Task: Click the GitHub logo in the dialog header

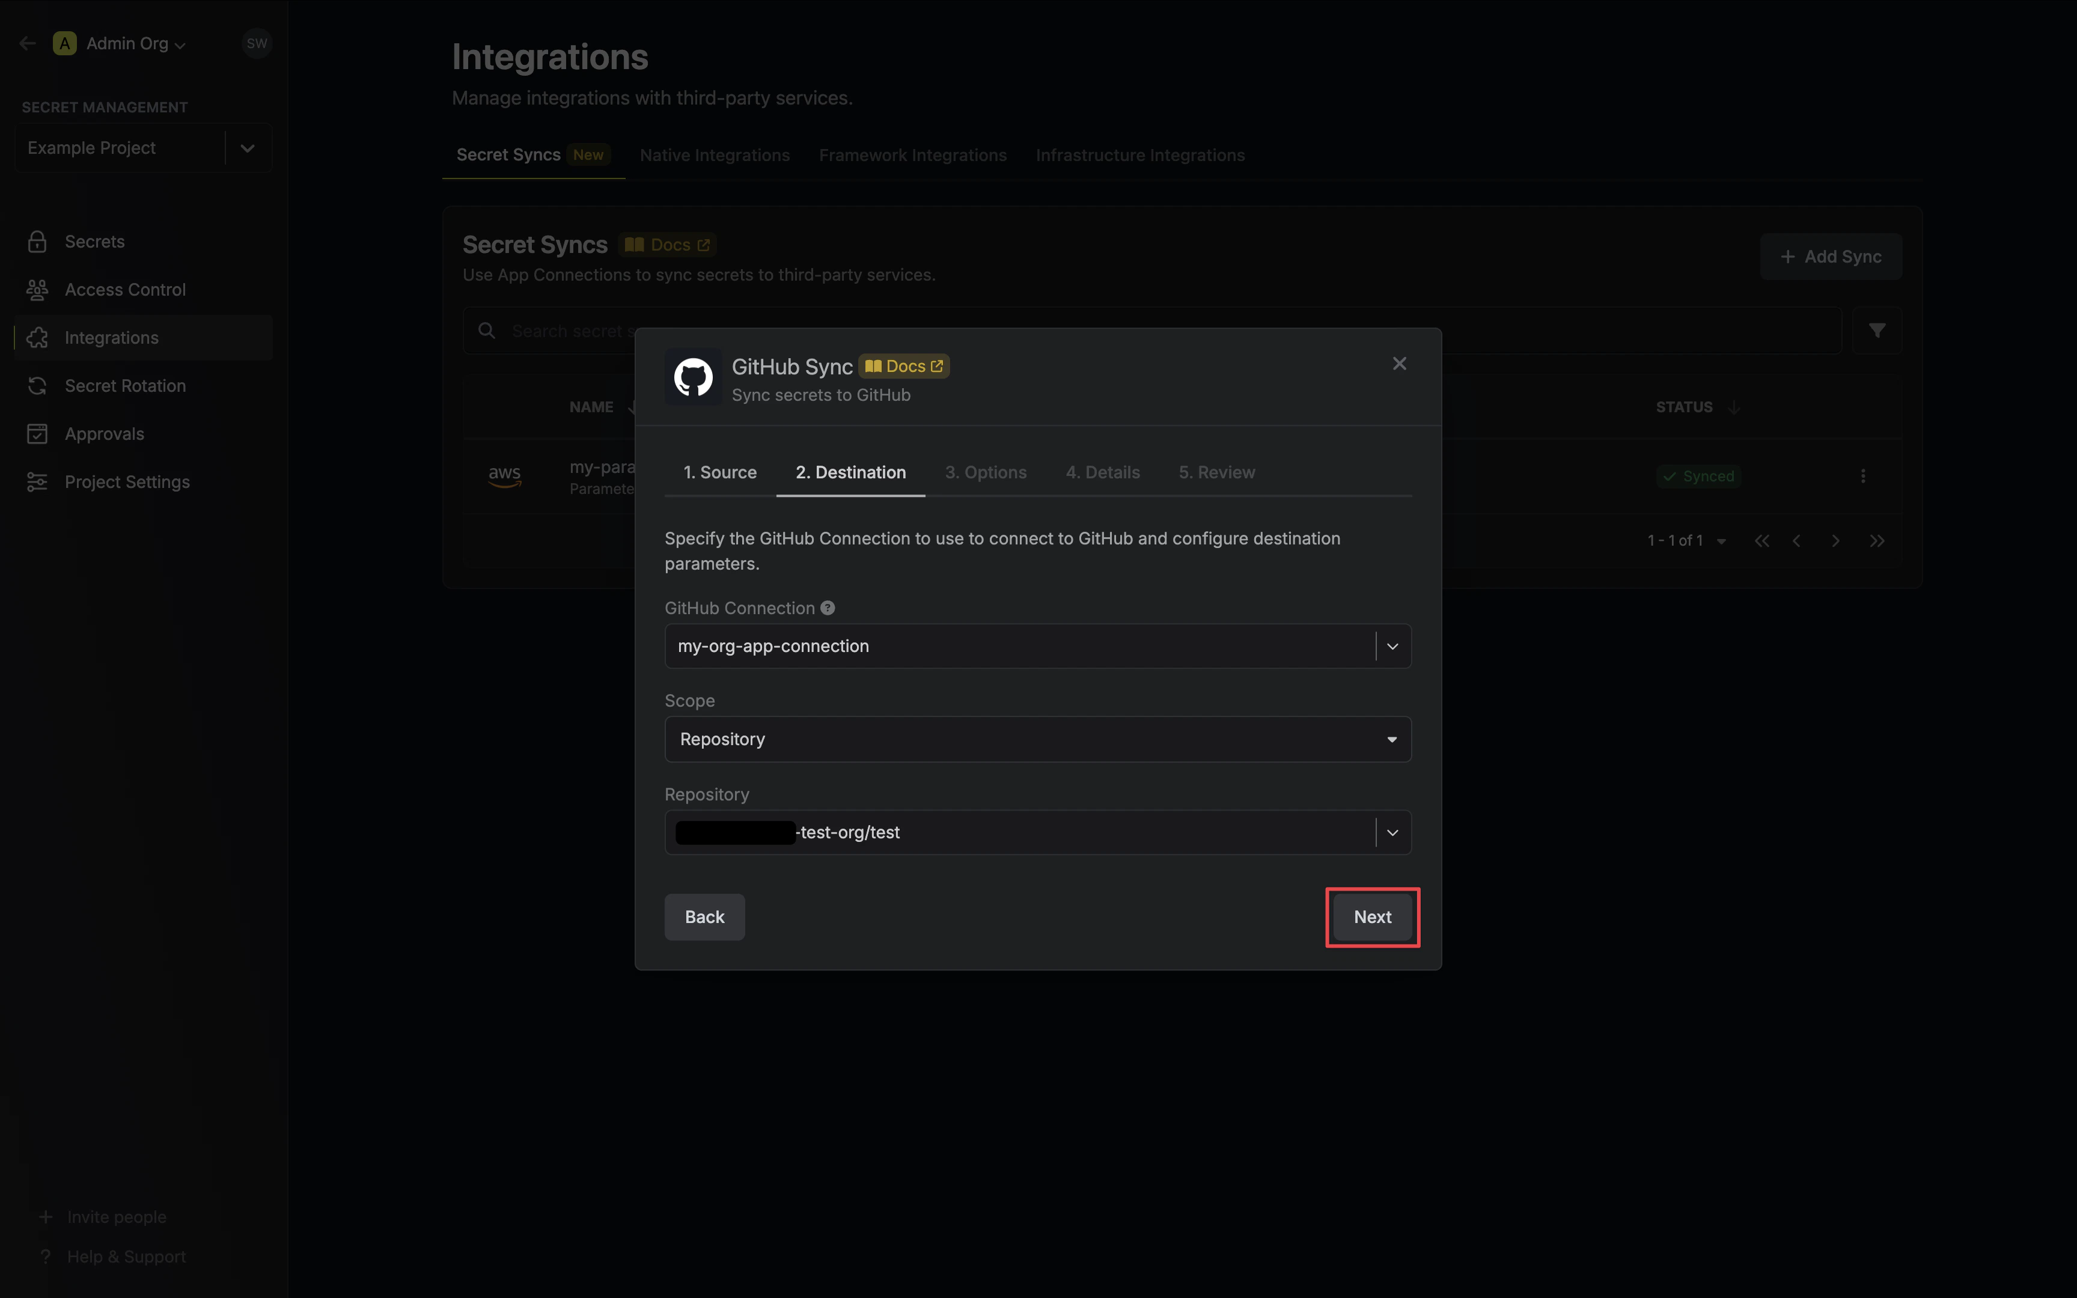Action: point(692,377)
